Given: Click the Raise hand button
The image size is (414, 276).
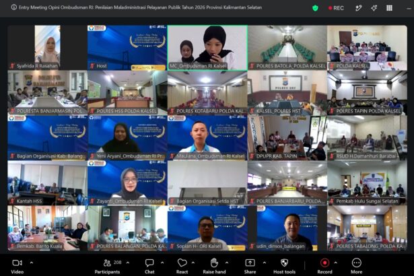Looking at the screenshot, I should click(x=214, y=266).
